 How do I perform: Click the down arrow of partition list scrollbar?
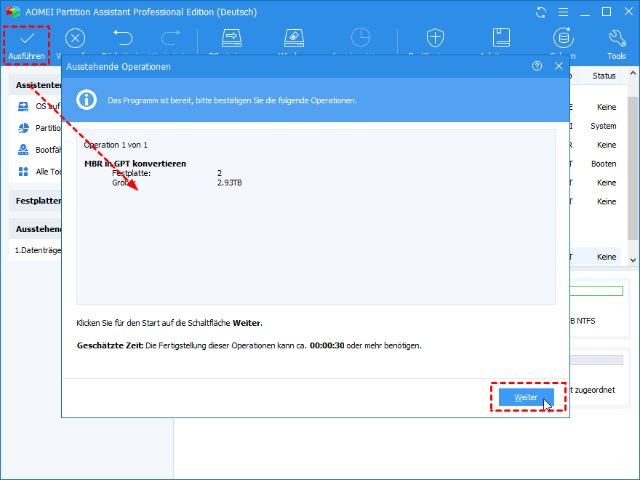[633, 260]
